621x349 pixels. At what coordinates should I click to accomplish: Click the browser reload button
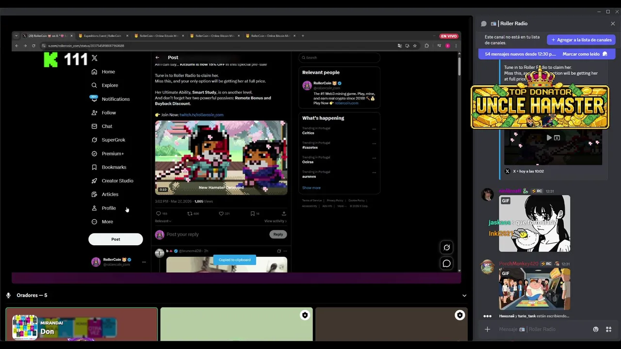click(33, 46)
